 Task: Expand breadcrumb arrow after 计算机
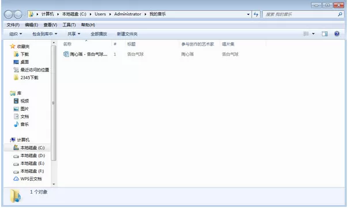[x=58, y=14]
